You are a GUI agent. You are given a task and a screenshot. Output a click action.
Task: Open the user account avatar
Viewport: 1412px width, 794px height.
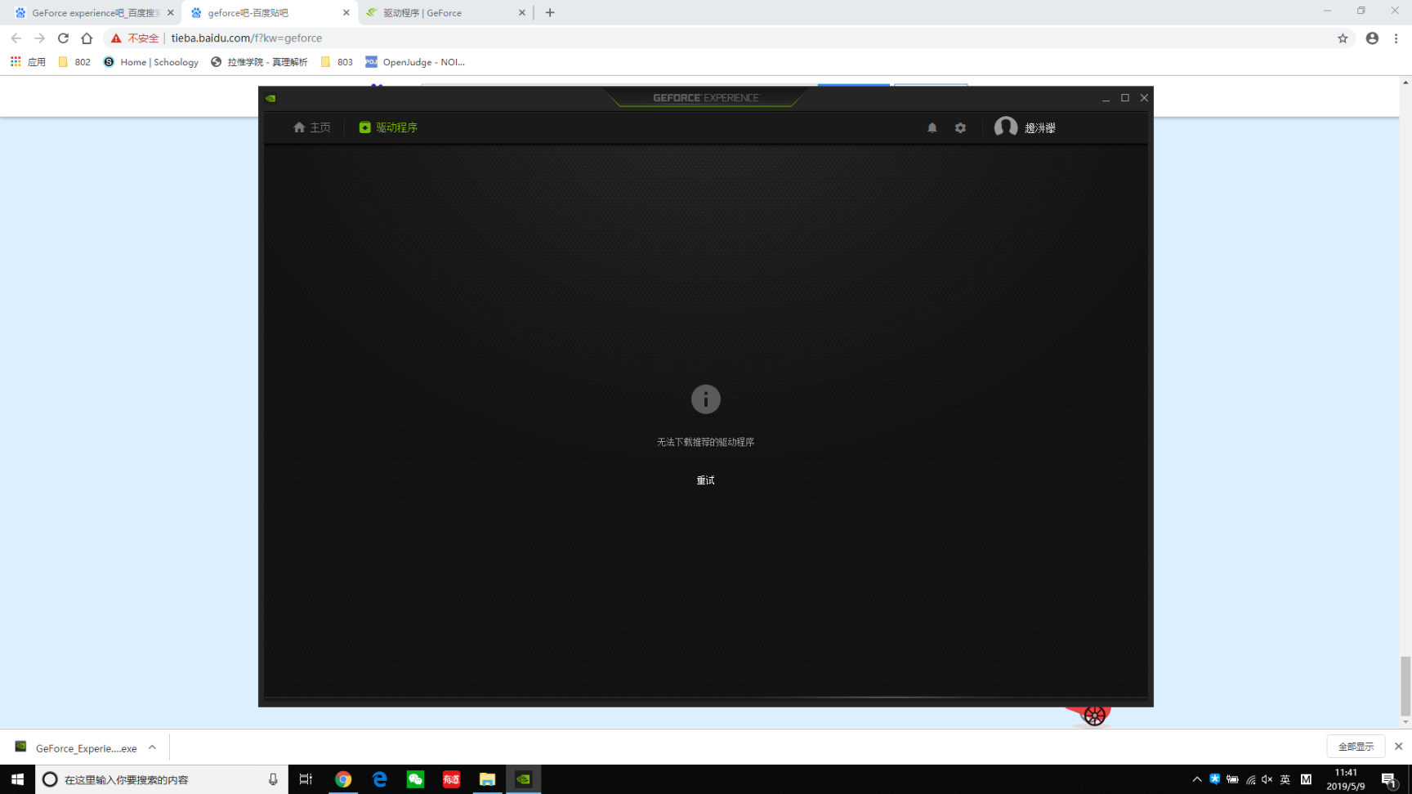pos(1006,127)
